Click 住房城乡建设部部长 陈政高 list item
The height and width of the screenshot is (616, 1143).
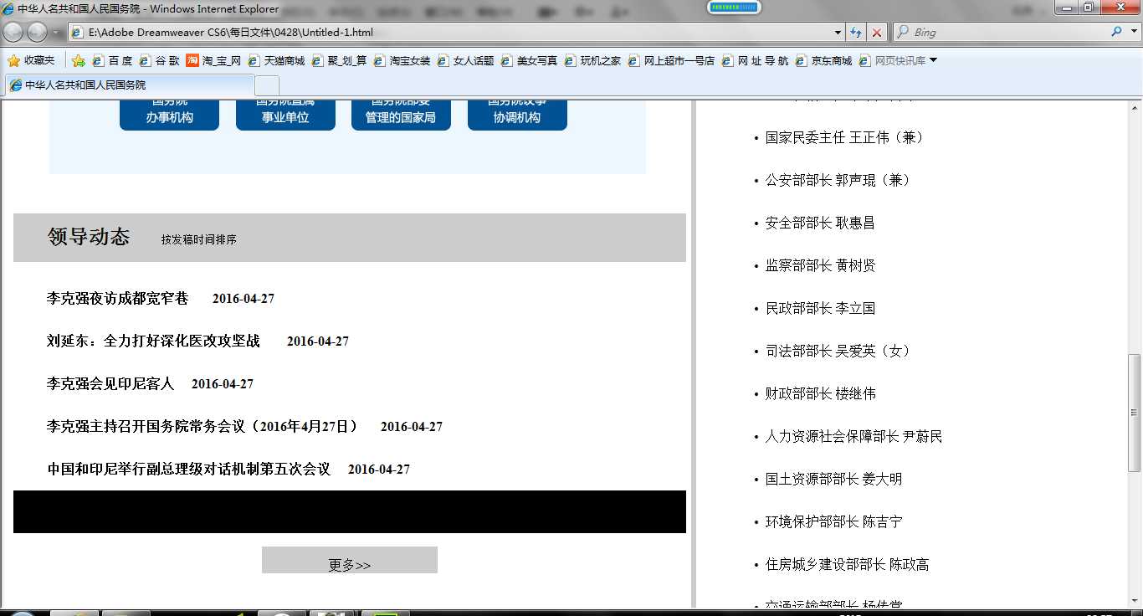847,564
